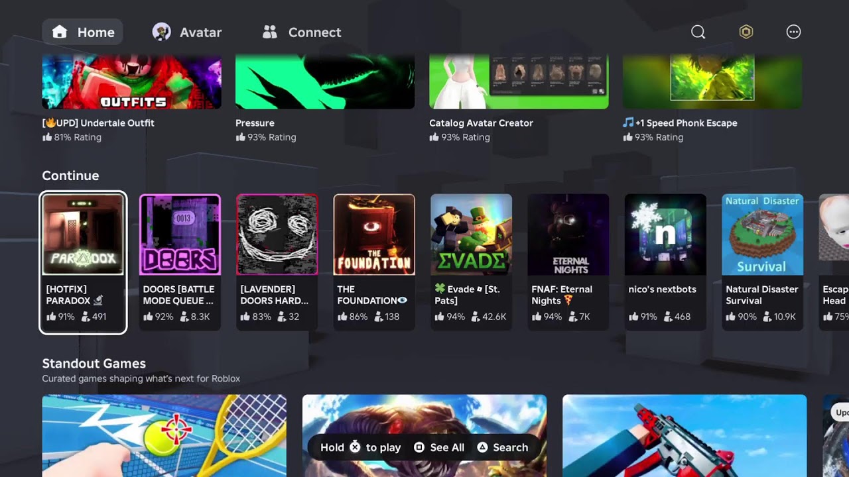Click the Hold to play hint
The image size is (849, 477).
[x=360, y=448]
